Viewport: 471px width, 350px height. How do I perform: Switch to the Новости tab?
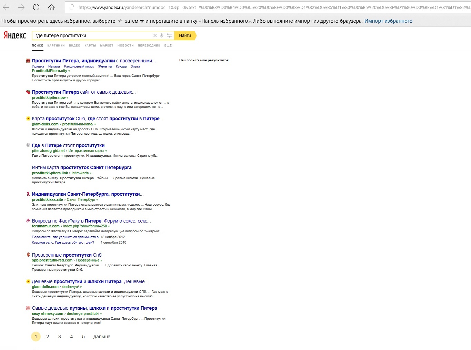coord(126,45)
